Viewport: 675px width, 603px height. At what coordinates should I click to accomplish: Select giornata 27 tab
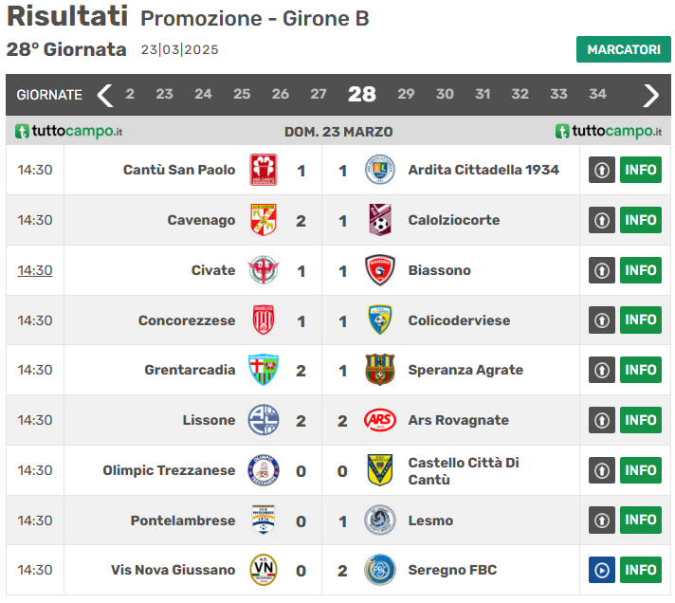[319, 94]
